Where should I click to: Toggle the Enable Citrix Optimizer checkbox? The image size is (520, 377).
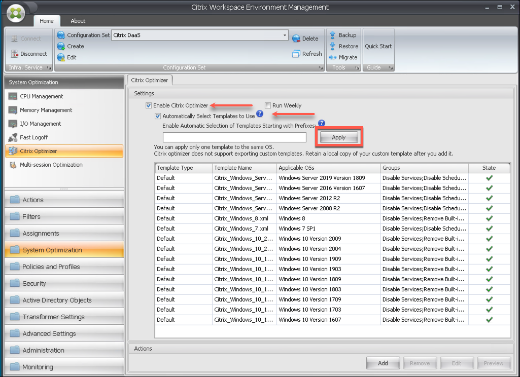coord(149,106)
